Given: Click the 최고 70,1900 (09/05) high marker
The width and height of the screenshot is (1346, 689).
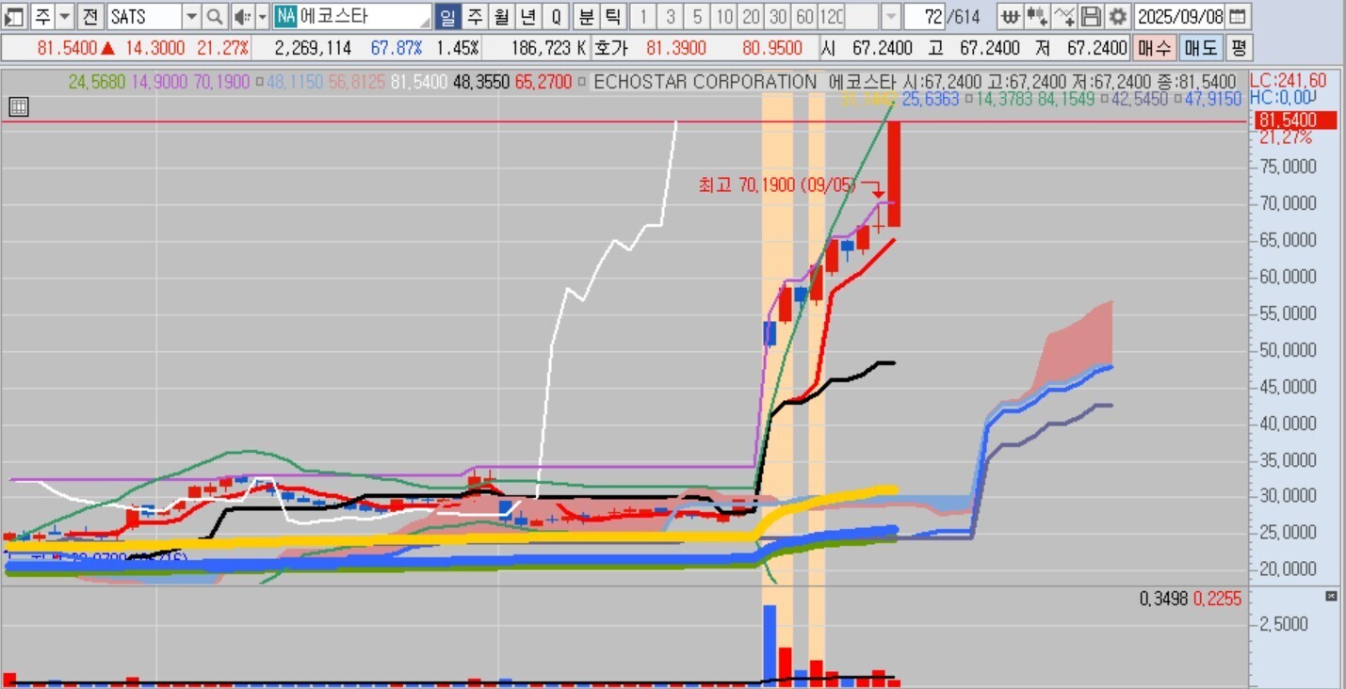Looking at the screenshot, I should tap(777, 184).
